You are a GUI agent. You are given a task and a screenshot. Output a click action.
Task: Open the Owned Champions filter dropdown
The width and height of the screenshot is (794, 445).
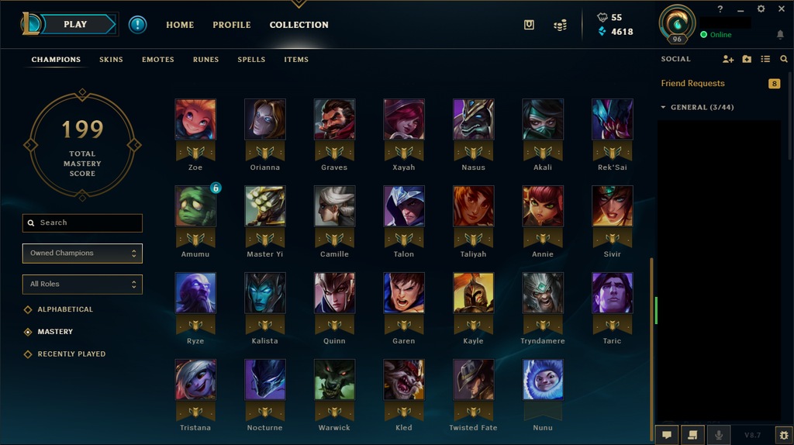[x=82, y=254]
